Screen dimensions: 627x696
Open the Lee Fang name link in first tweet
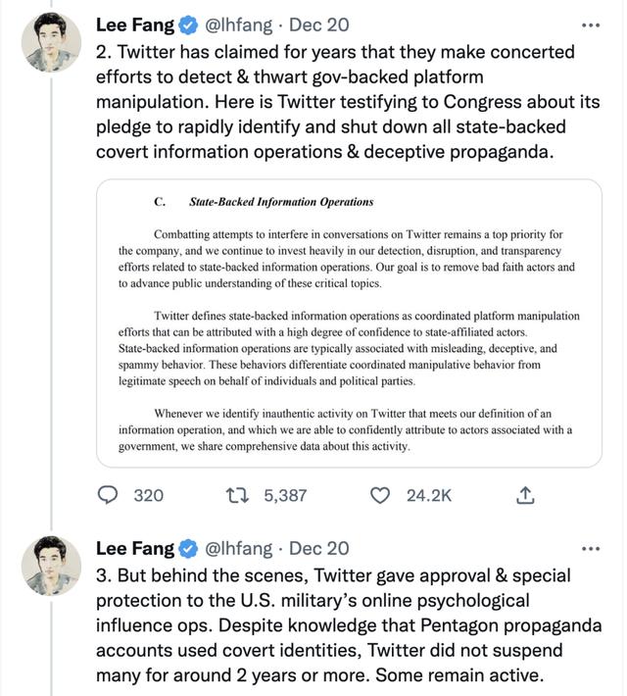(135, 24)
